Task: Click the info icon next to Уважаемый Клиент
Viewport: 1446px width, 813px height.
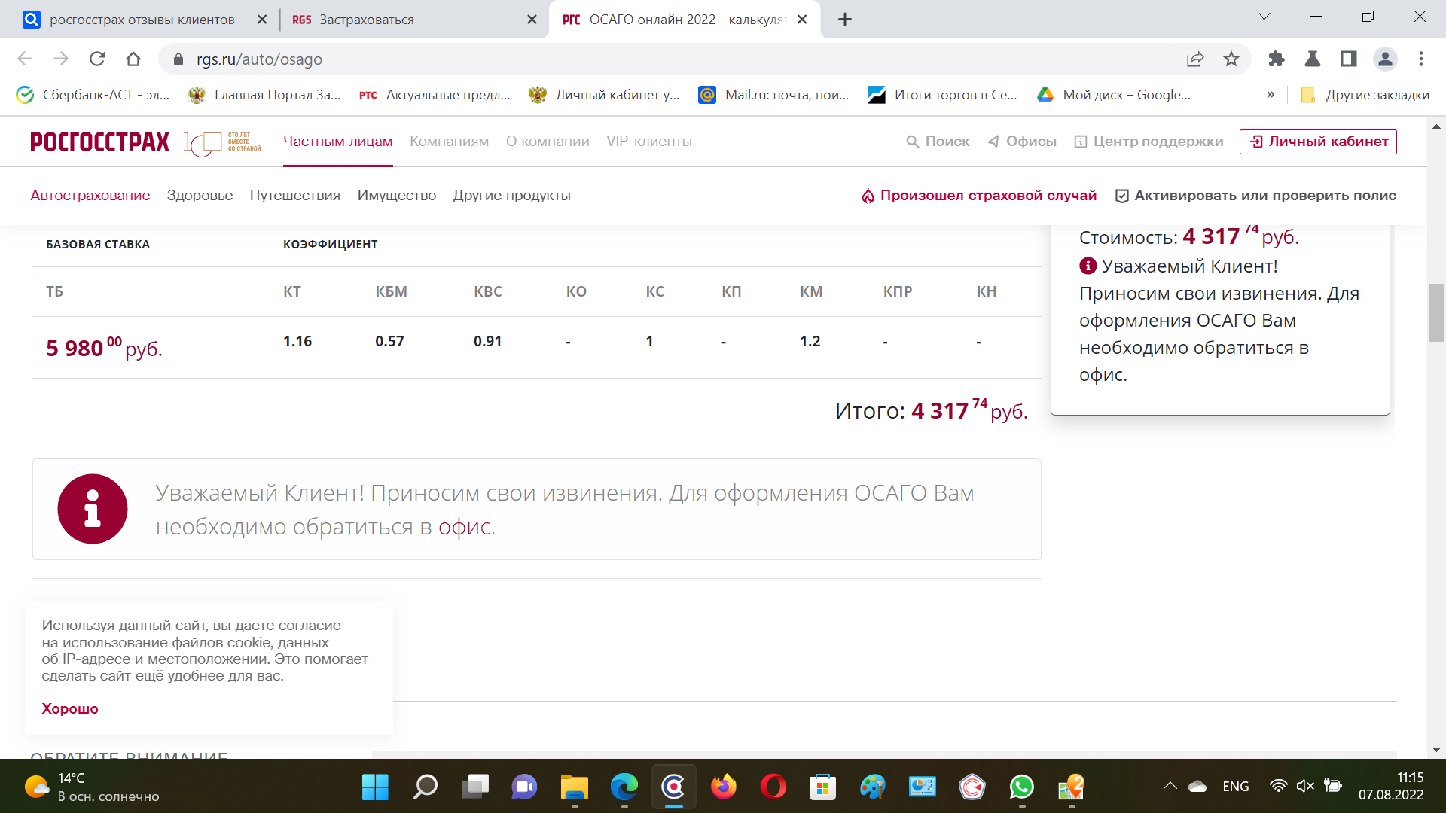Action: tap(1088, 266)
